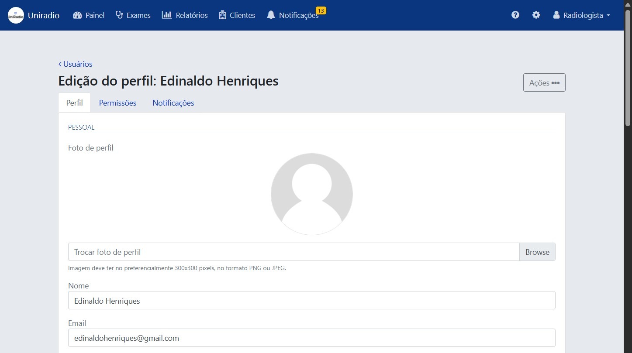Open the Ações dropdown menu
Screen dimensions: 632x353
tap(544, 82)
